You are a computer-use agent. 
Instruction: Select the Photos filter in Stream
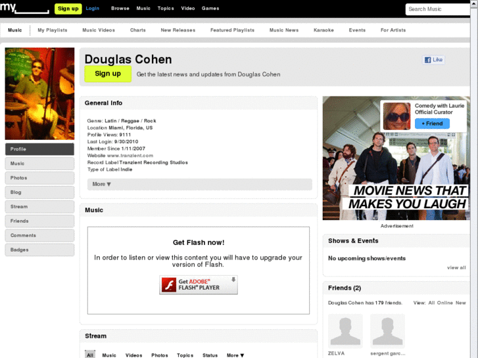[160, 355]
